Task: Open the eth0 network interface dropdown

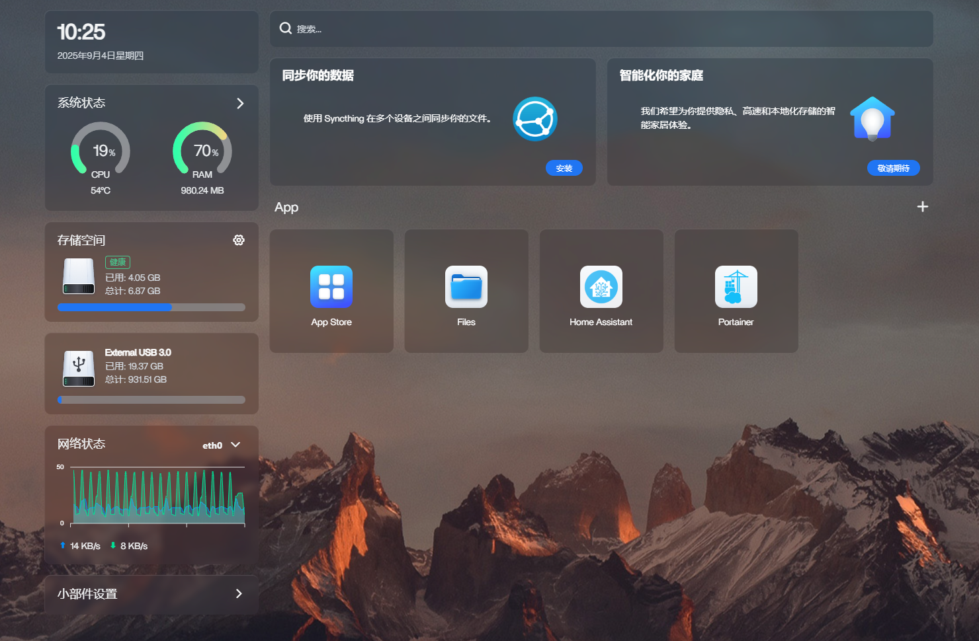Action: tap(221, 445)
